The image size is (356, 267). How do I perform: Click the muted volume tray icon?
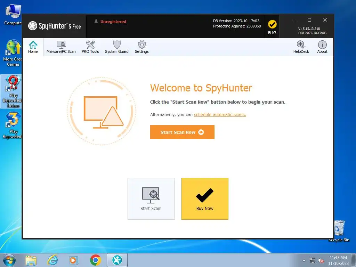pyautogui.click(x=321, y=261)
